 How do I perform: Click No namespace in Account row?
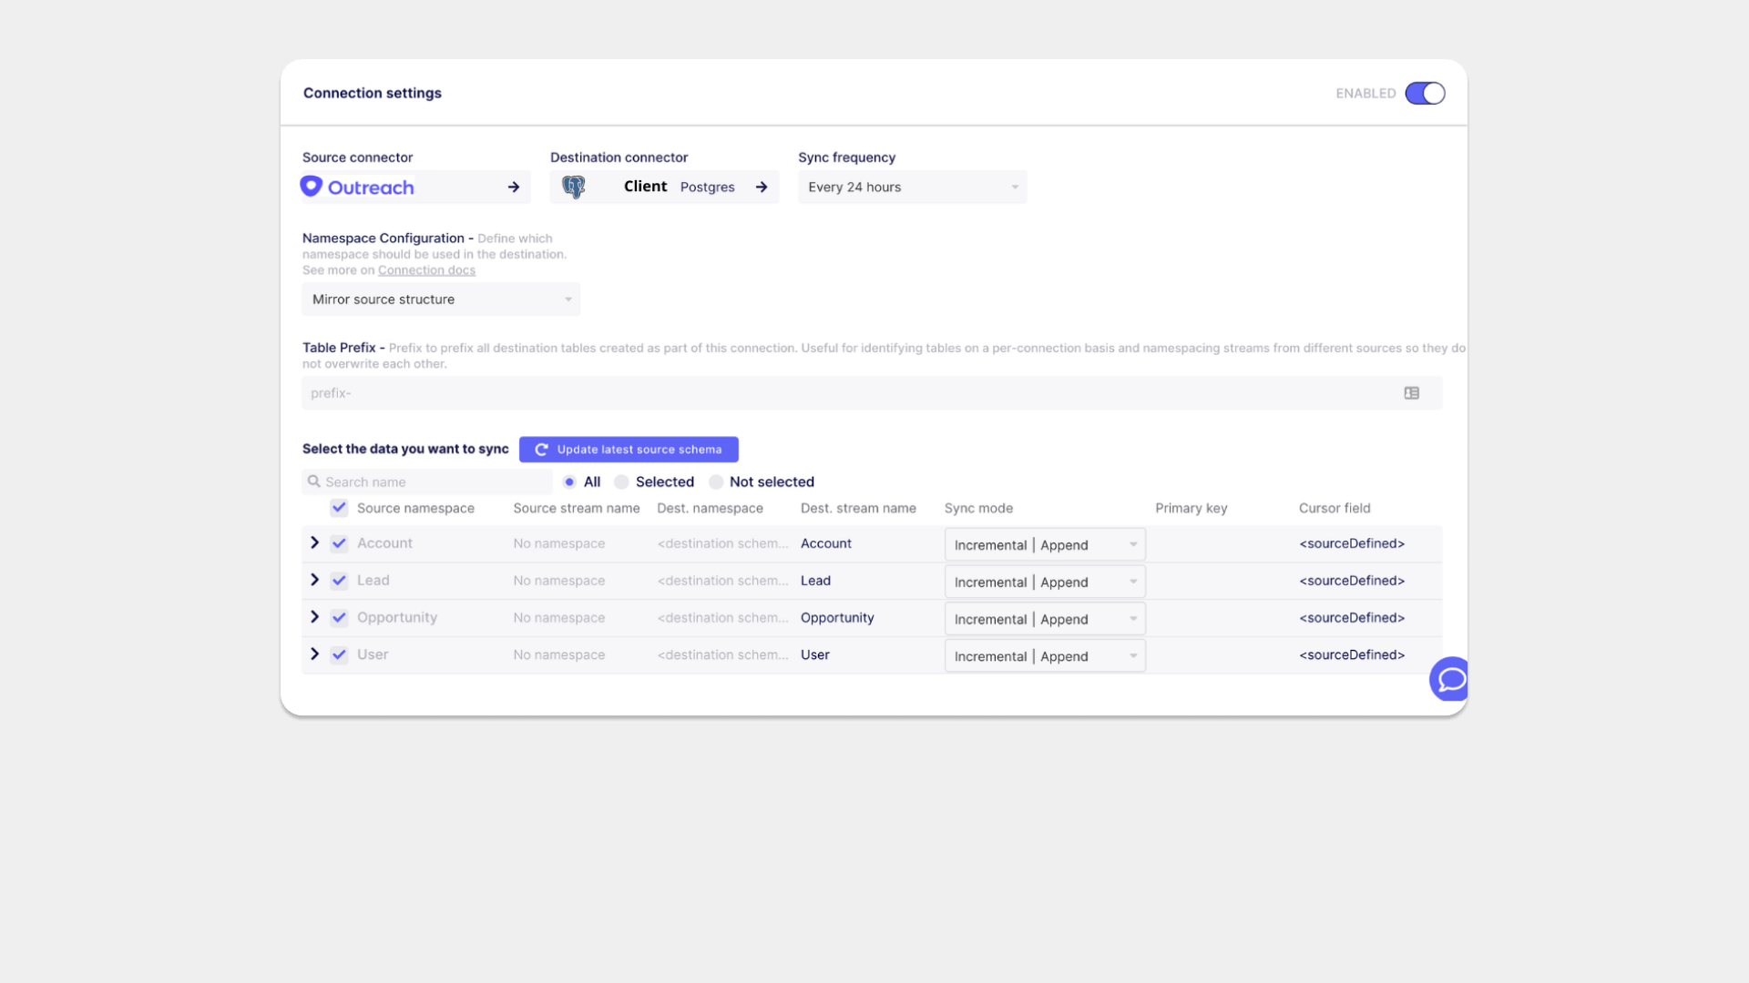click(x=558, y=543)
